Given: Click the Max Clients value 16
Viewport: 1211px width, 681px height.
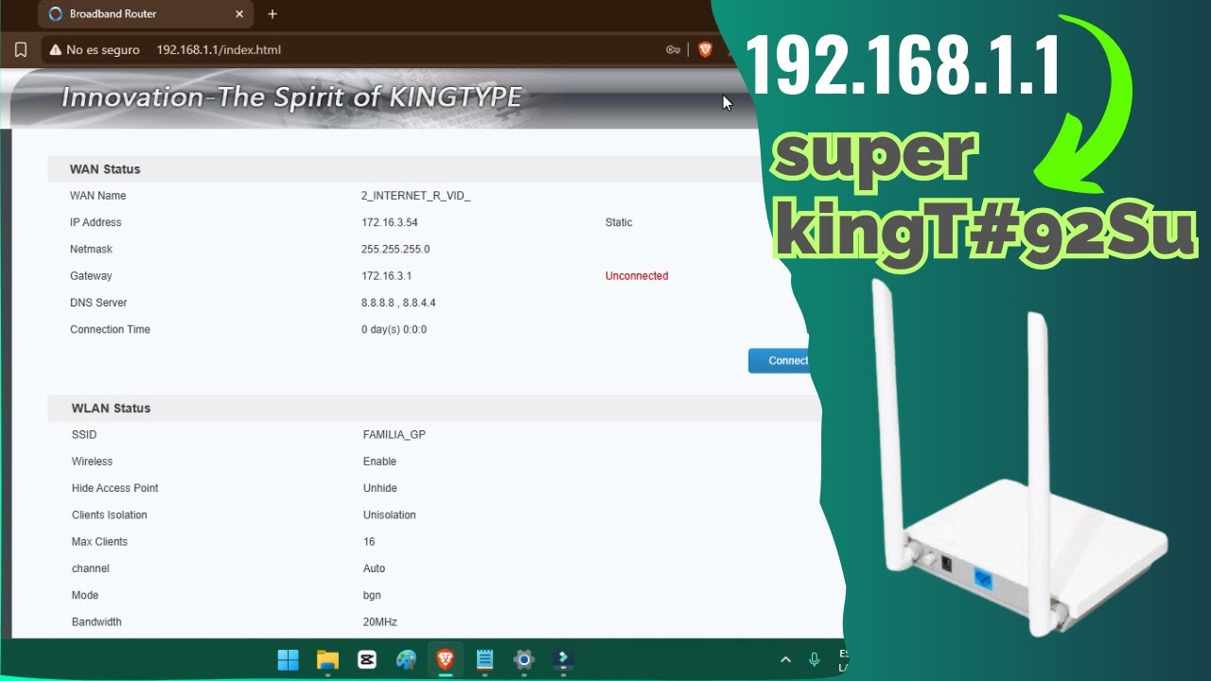Looking at the screenshot, I should tap(369, 542).
